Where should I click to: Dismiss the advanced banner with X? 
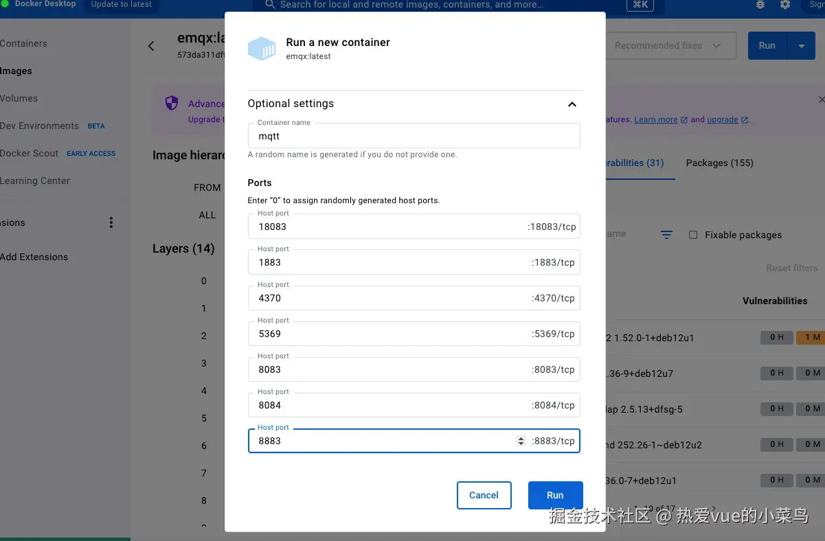pyautogui.click(x=821, y=100)
